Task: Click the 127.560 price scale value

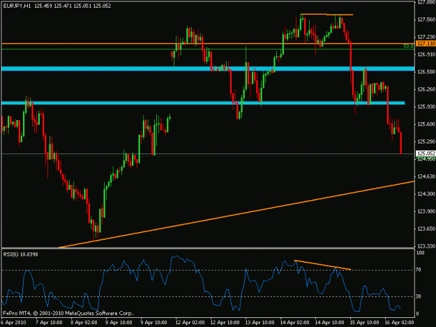Action: tap(426, 20)
